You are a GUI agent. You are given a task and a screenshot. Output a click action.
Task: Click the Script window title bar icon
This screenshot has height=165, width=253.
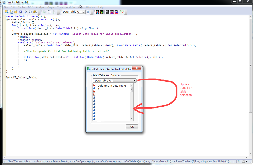(4, 2)
